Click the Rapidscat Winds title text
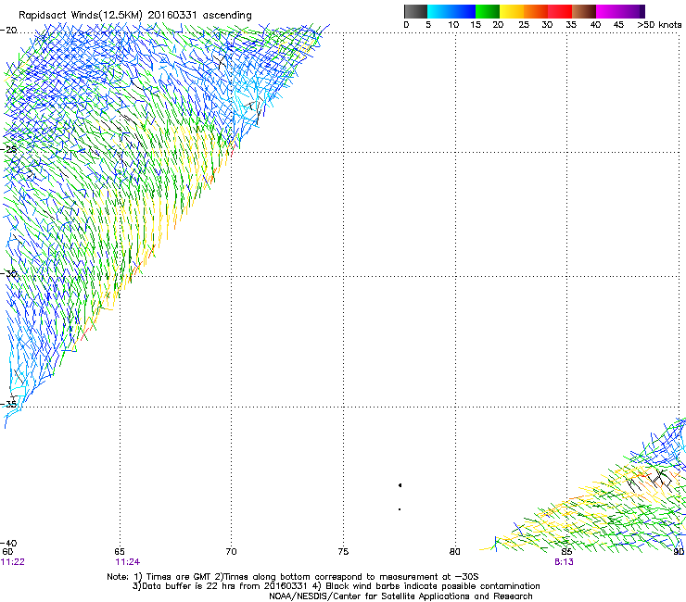Screen dimensions: 686x602 click(135, 16)
